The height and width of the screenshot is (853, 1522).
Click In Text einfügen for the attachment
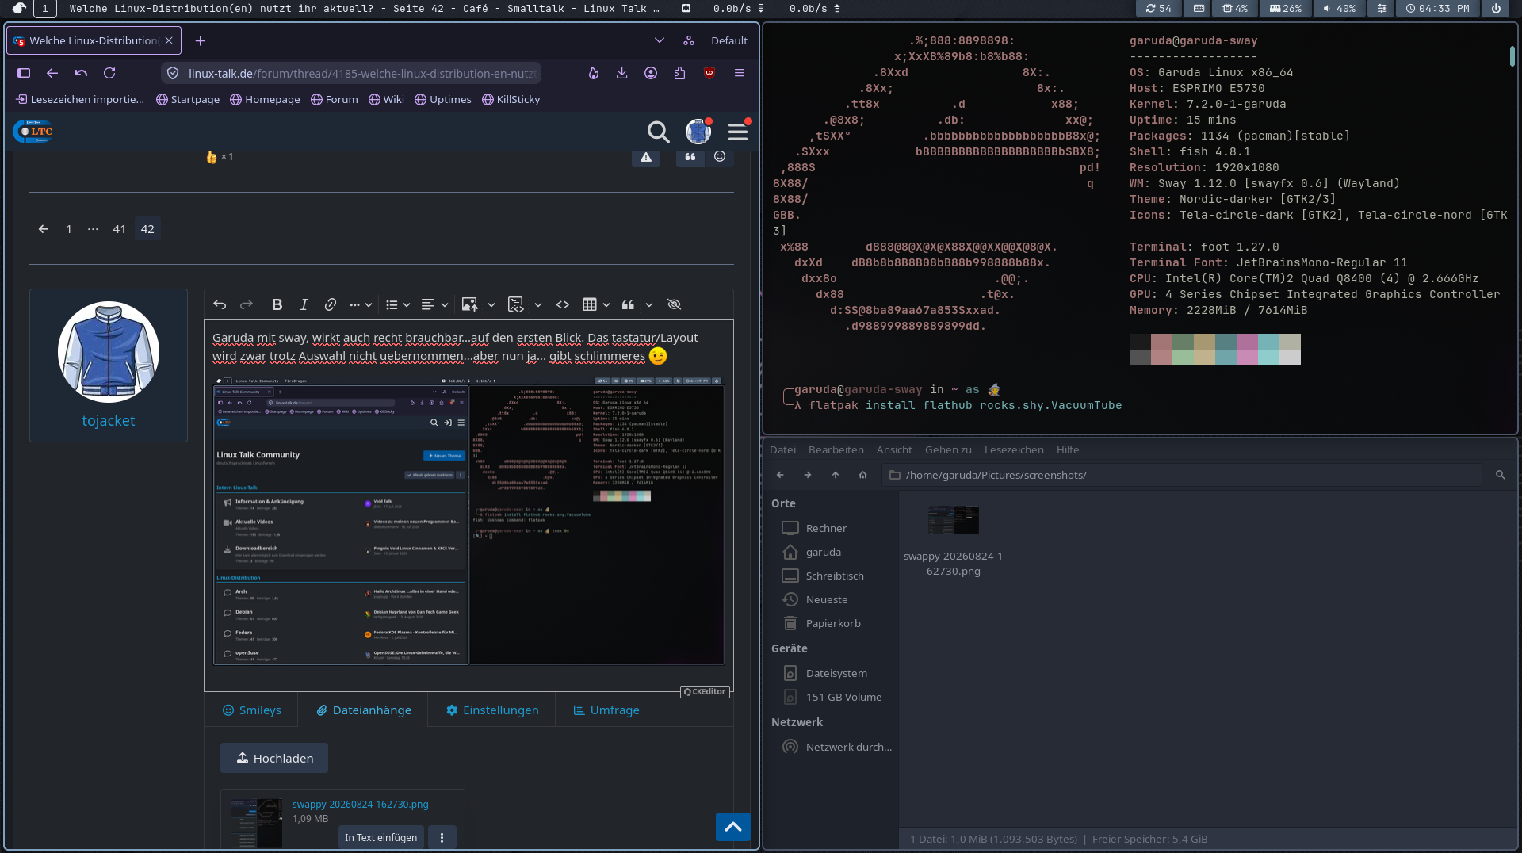tap(380, 837)
